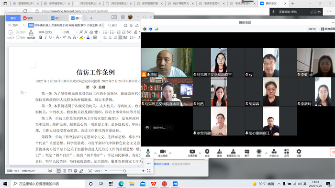Open the 文件 menu button

coord(13,25)
